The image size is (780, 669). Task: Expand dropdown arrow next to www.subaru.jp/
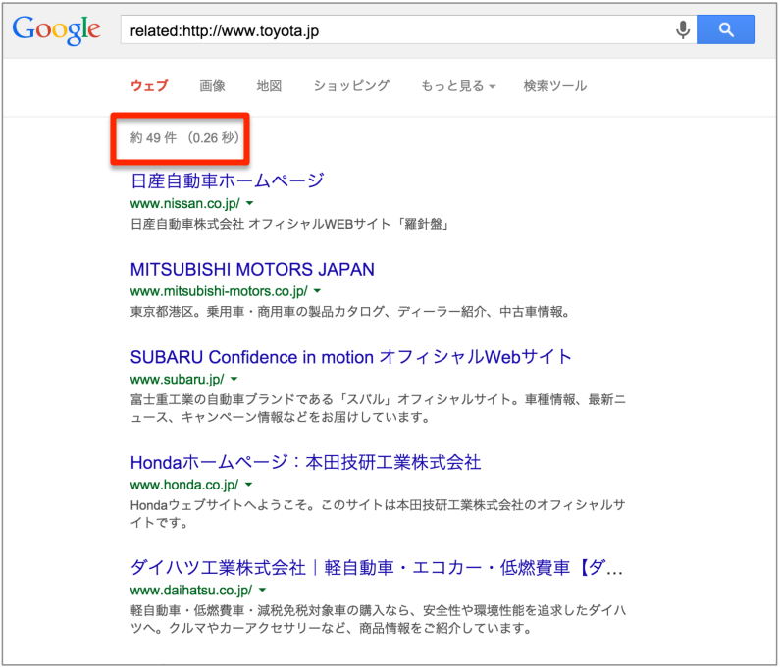(234, 379)
